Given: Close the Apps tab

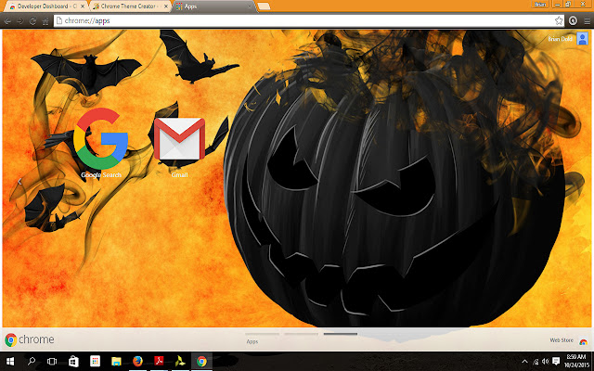Looking at the screenshot, I should (x=250, y=6).
